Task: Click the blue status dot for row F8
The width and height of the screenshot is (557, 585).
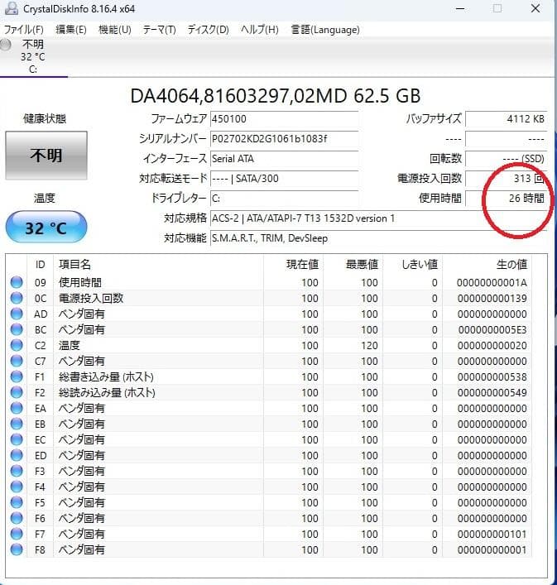Action: tap(17, 549)
